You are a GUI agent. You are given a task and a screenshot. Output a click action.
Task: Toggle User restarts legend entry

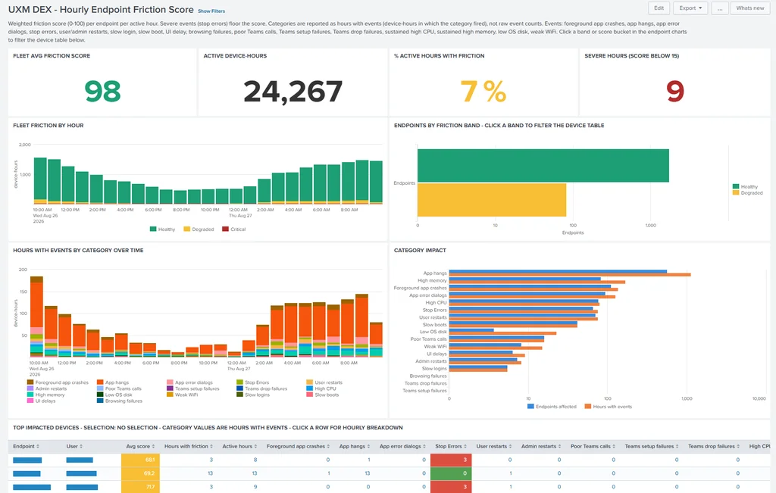click(324, 382)
